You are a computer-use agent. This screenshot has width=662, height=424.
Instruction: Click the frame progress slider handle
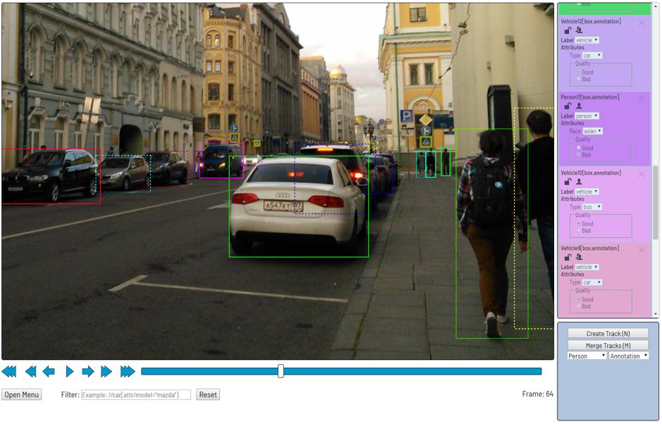[281, 371]
